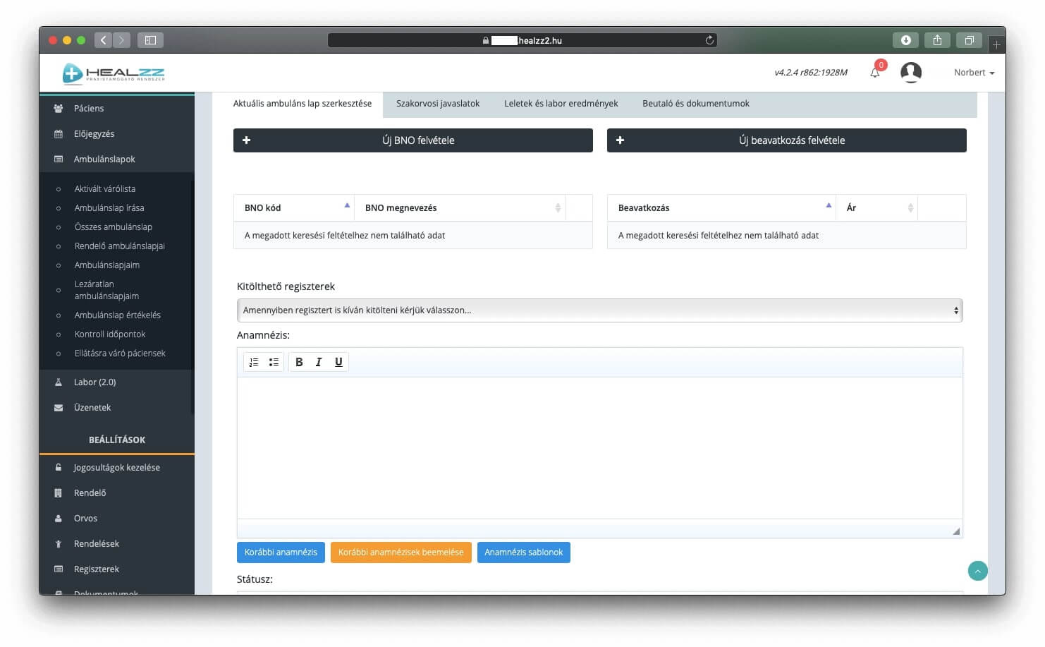Switch to Szakorvosi javaslatok tab
1045x647 pixels.
[437, 104]
